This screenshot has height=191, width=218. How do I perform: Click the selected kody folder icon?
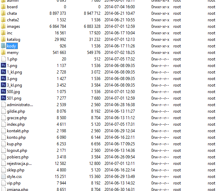tap(3, 46)
